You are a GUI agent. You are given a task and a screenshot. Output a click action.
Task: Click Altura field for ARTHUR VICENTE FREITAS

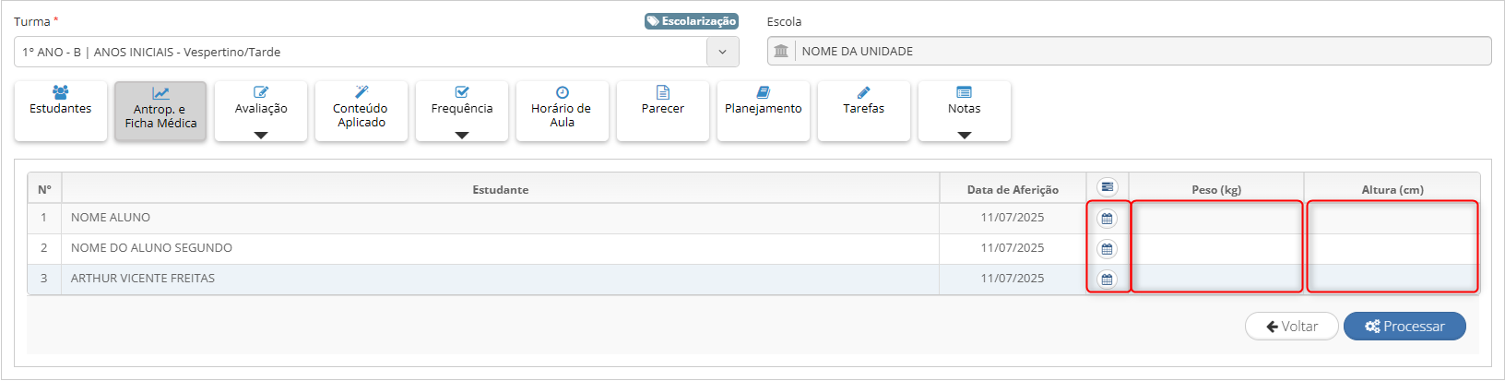point(1392,280)
